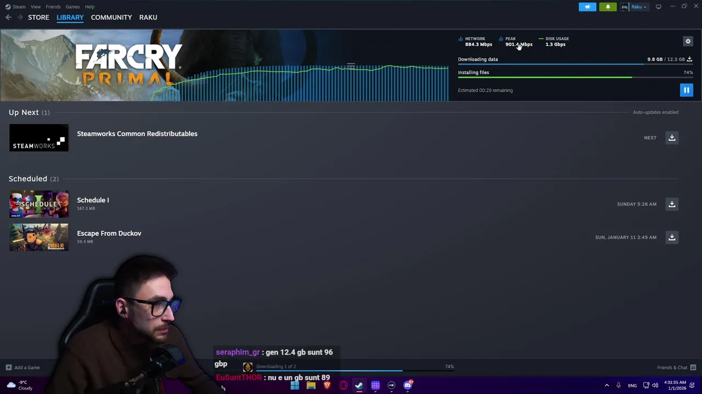The image size is (702, 394).
Task: Open Windows notification center icon
Action: click(x=692, y=385)
